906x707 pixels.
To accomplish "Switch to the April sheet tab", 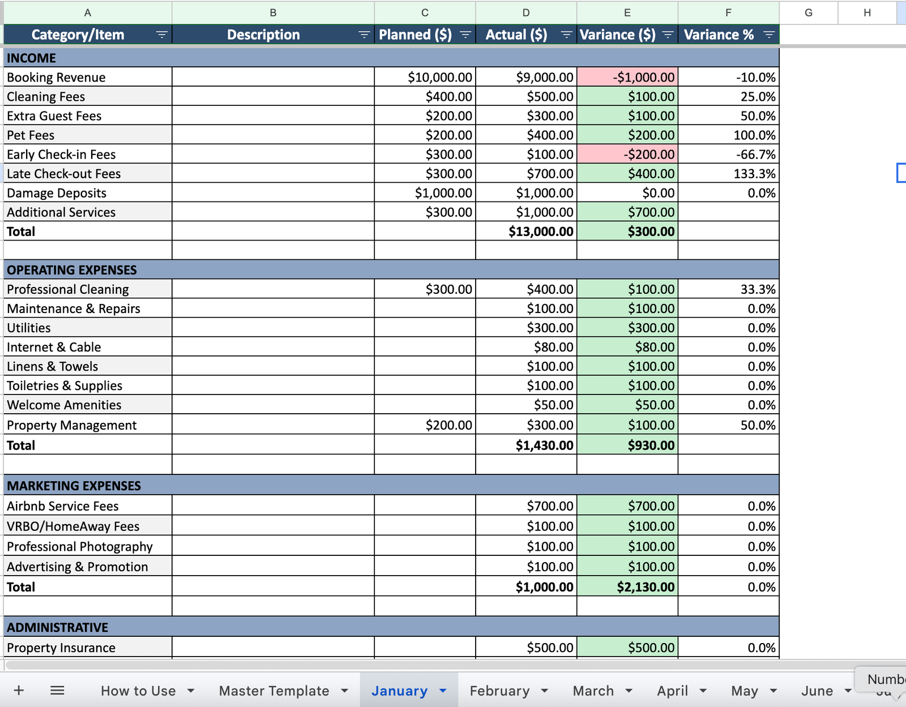I will (x=672, y=691).
